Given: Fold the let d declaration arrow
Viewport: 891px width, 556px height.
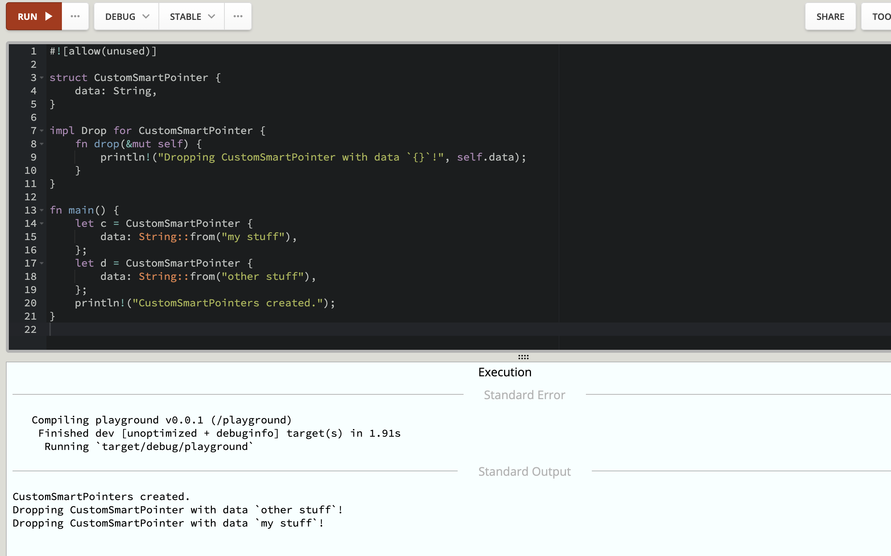Looking at the screenshot, I should point(42,263).
